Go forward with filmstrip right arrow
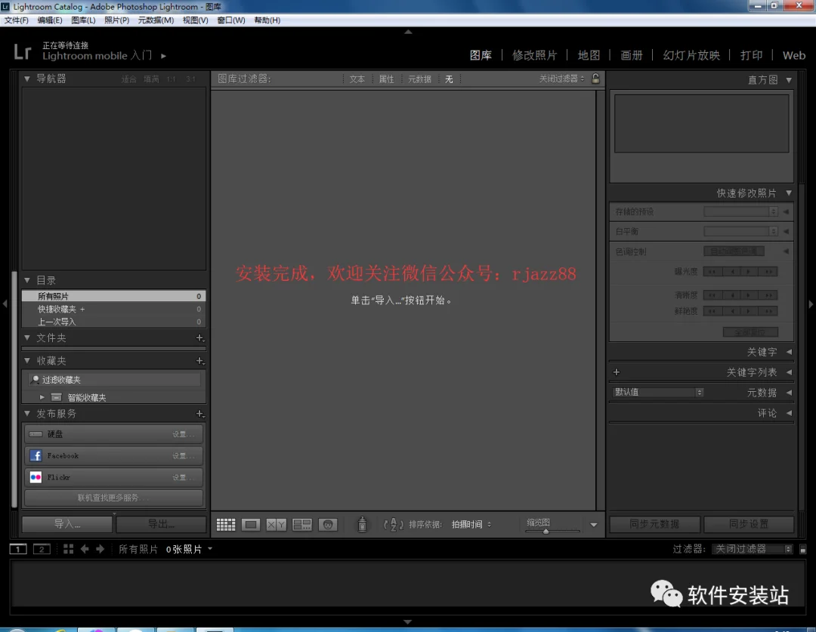The height and width of the screenshot is (632, 816). tap(100, 549)
